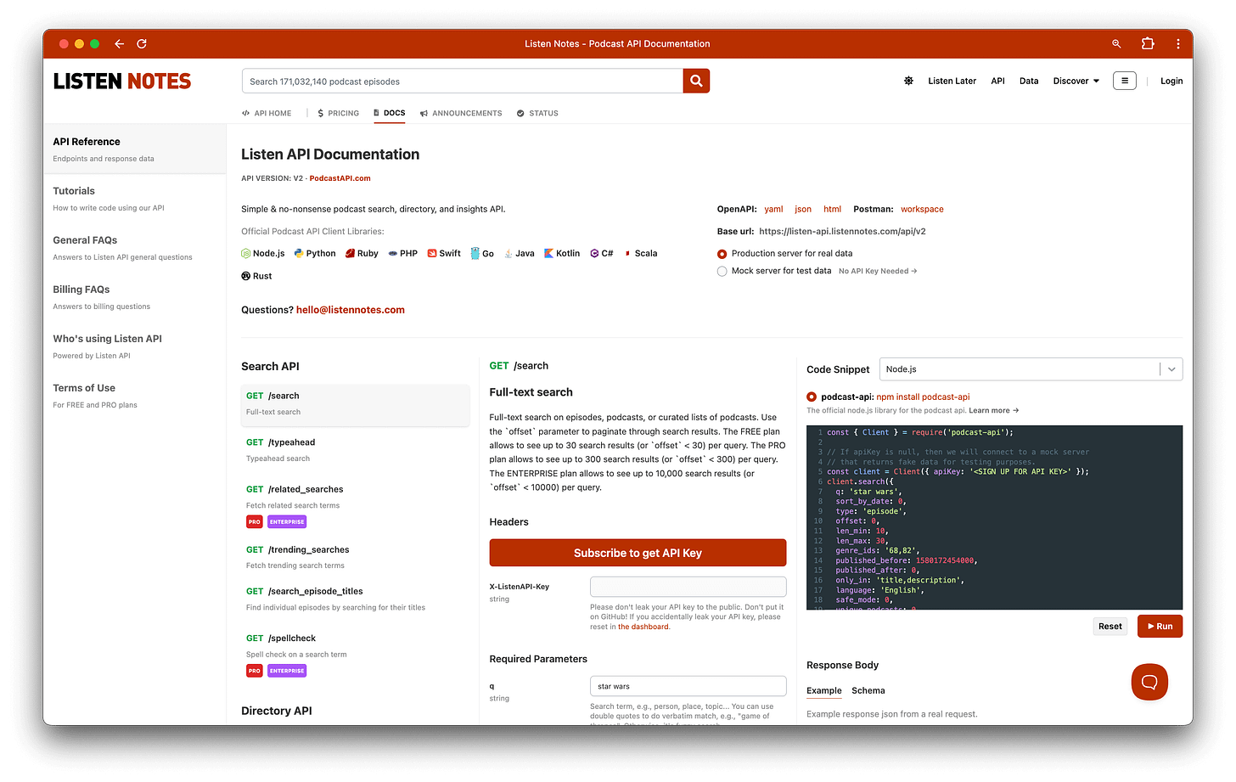Viewport: 1236px width, 782px height.
Task: Click Learn more link under snippet
Action: (x=993, y=411)
